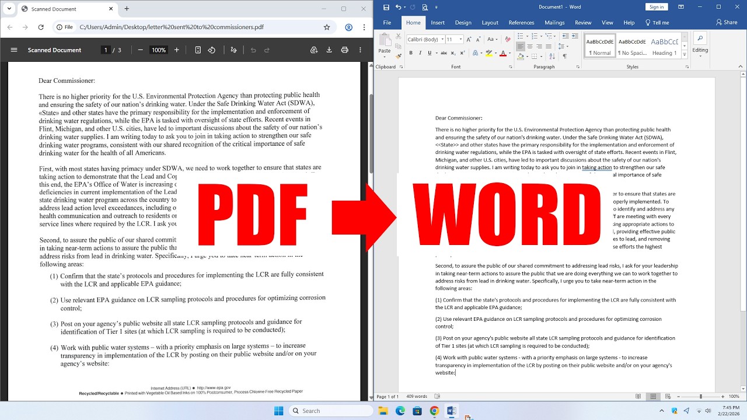Zoom in the PDF with the plus icon
The width and height of the screenshot is (747, 420).
pos(177,50)
